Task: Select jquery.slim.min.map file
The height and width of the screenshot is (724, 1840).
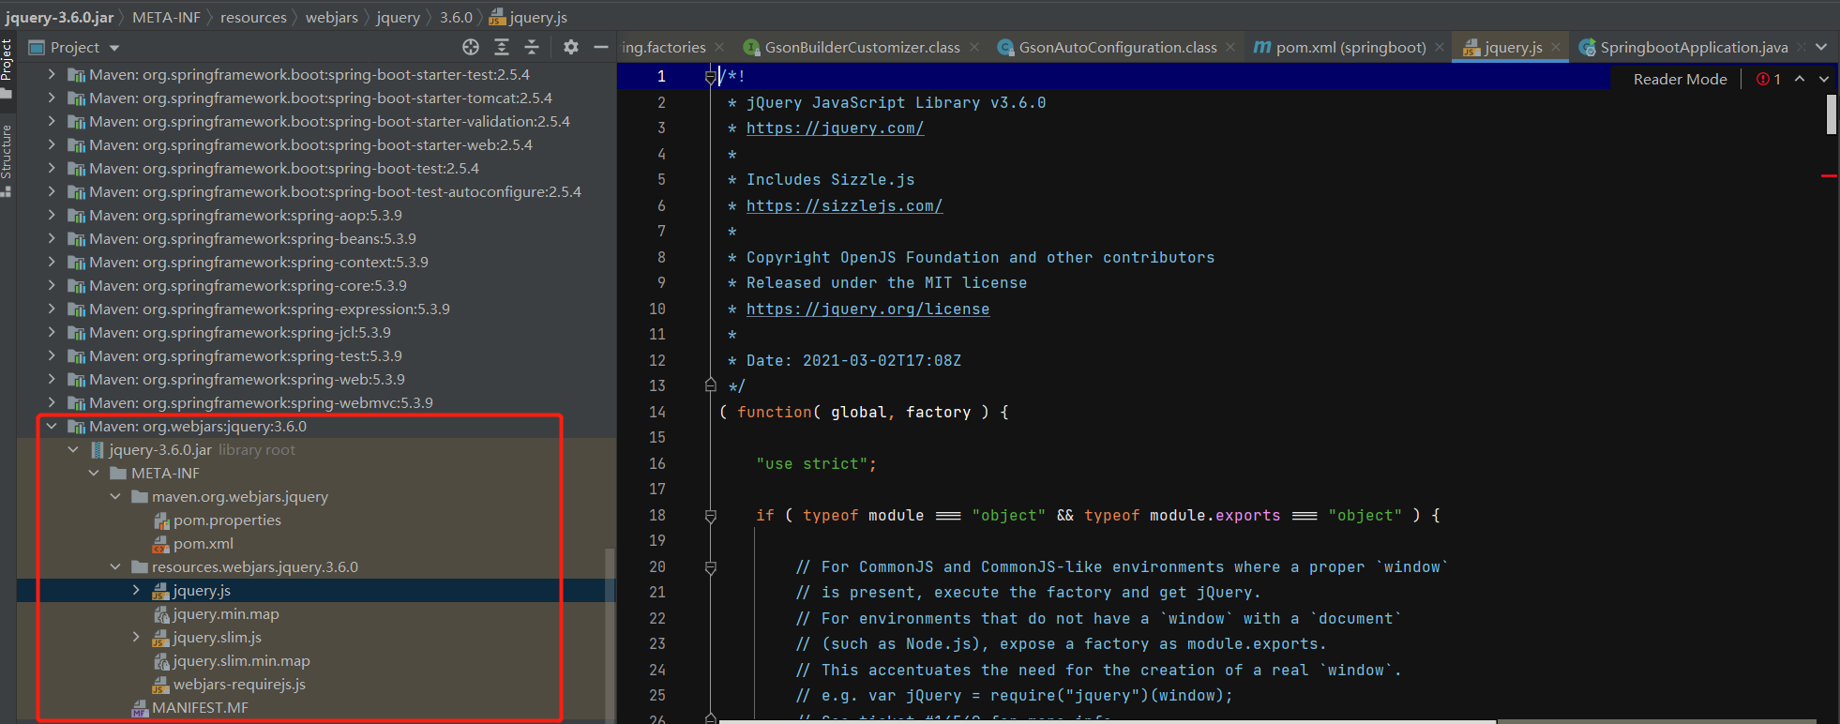Action: point(241,661)
